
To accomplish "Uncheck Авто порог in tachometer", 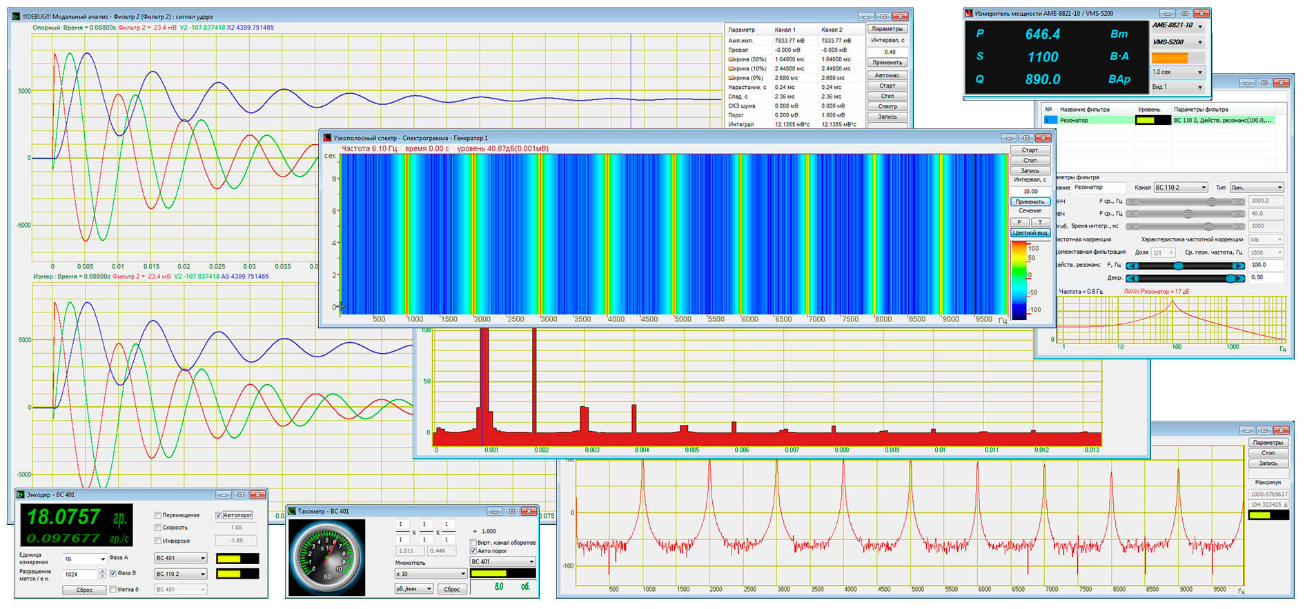I will click(x=473, y=551).
